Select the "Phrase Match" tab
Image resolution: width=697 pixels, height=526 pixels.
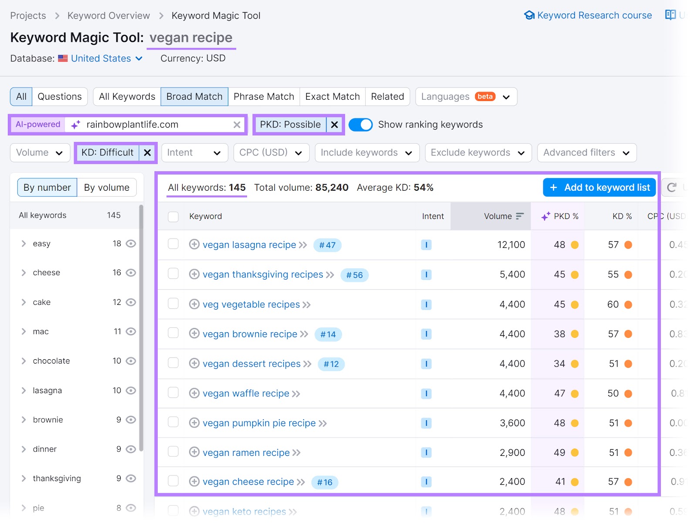pos(264,97)
